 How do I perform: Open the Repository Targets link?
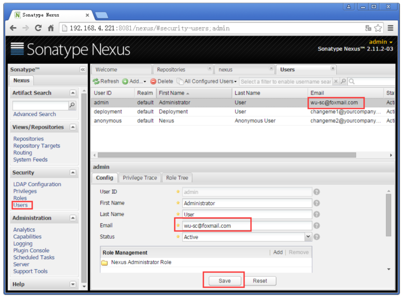coord(37,146)
